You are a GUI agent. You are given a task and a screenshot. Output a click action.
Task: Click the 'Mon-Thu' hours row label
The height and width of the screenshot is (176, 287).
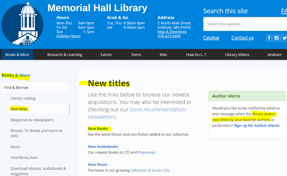(x=64, y=23)
